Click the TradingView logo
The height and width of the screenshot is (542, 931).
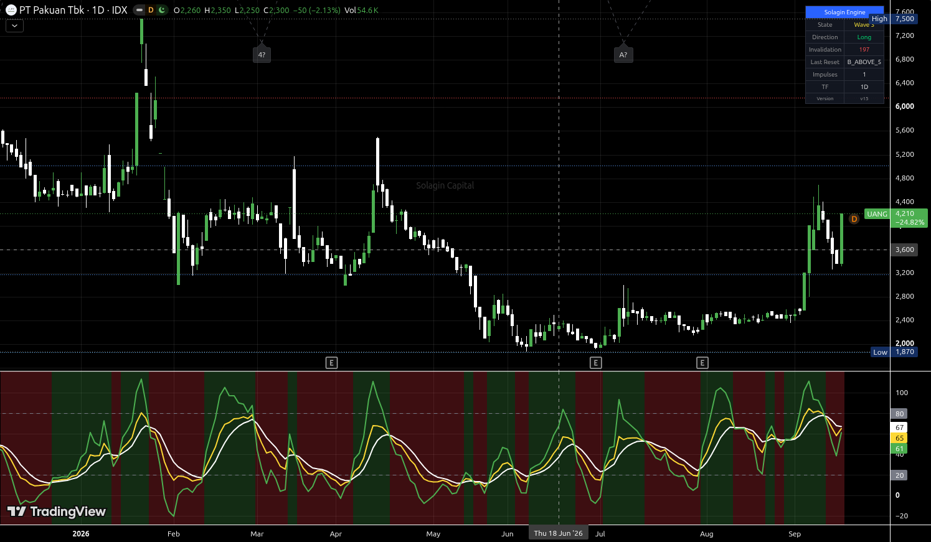click(x=56, y=512)
